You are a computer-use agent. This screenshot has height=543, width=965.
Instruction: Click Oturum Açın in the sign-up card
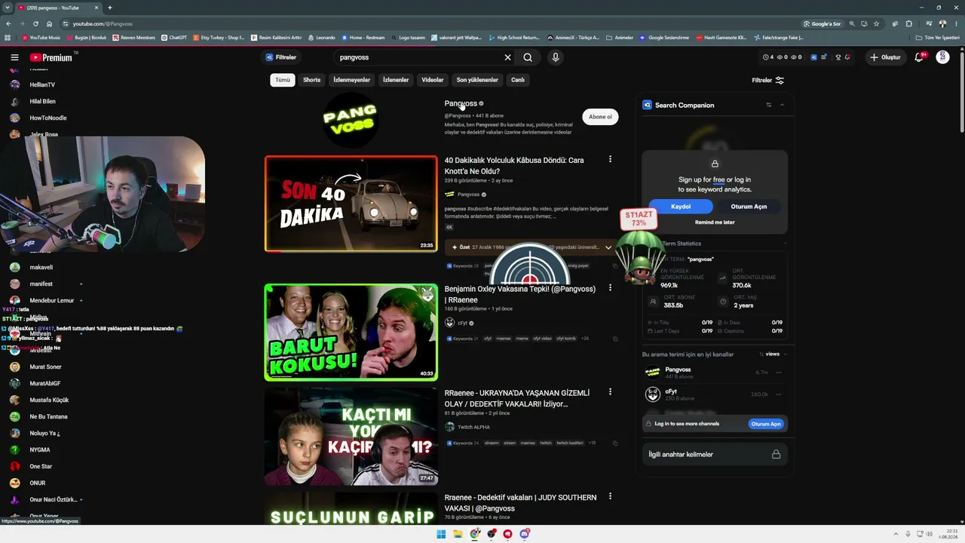point(749,207)
